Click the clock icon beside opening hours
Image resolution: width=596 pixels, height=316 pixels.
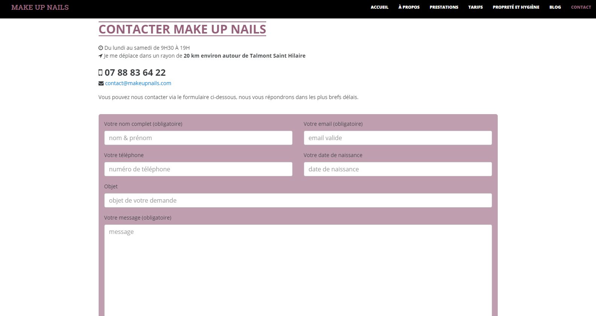point(101,48)
